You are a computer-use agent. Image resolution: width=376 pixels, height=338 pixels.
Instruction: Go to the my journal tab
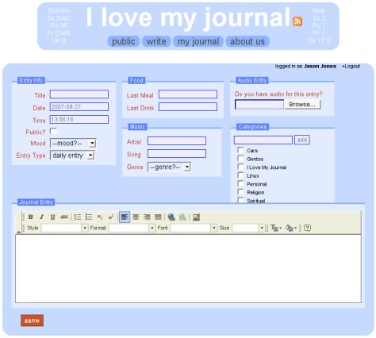click(198, 41)
